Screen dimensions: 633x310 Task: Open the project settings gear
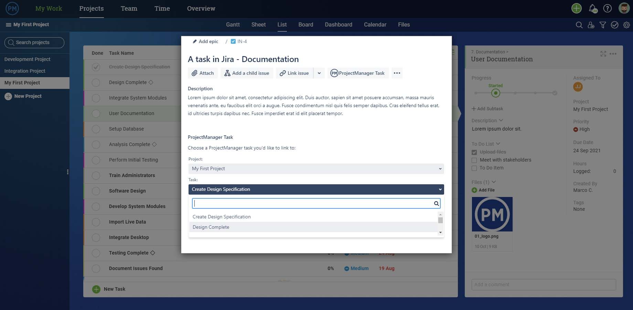(626, 25)
